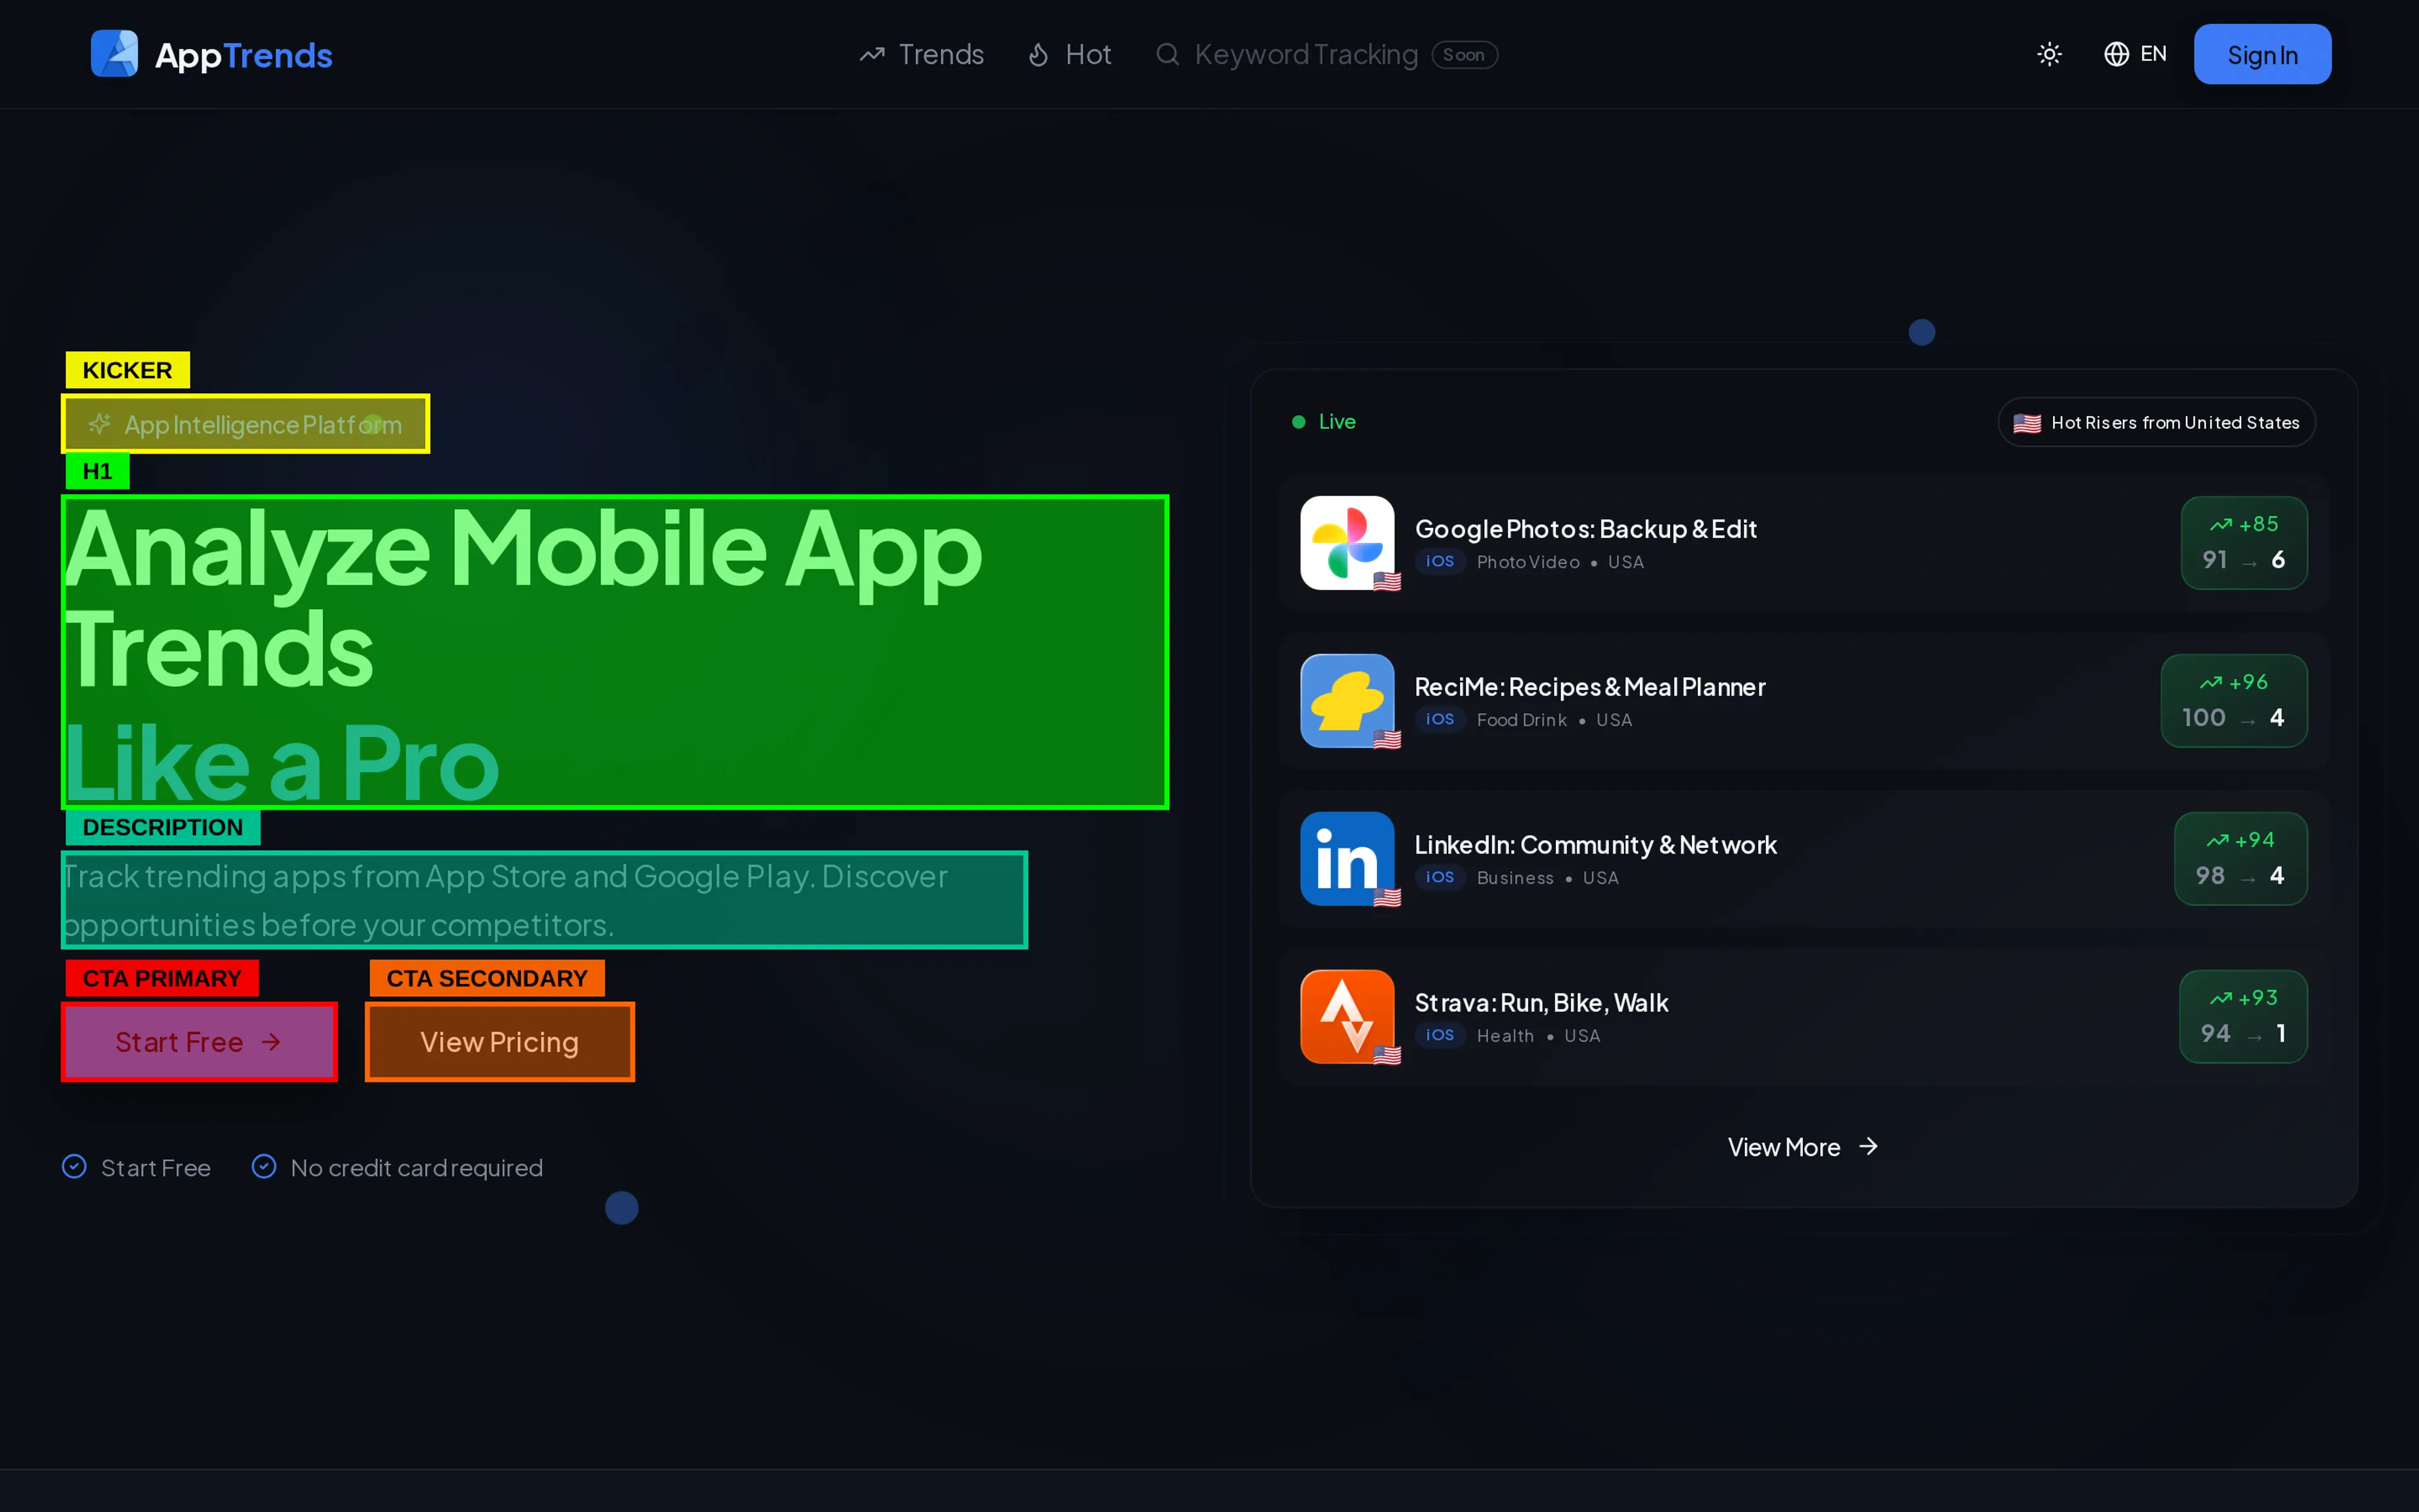Click the +85 rank change badge
2419x1512 pixels.
point(2243,543)
